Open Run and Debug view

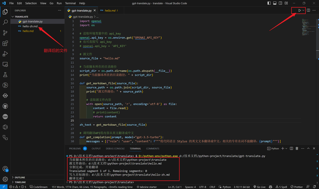(x=5, y=54)
